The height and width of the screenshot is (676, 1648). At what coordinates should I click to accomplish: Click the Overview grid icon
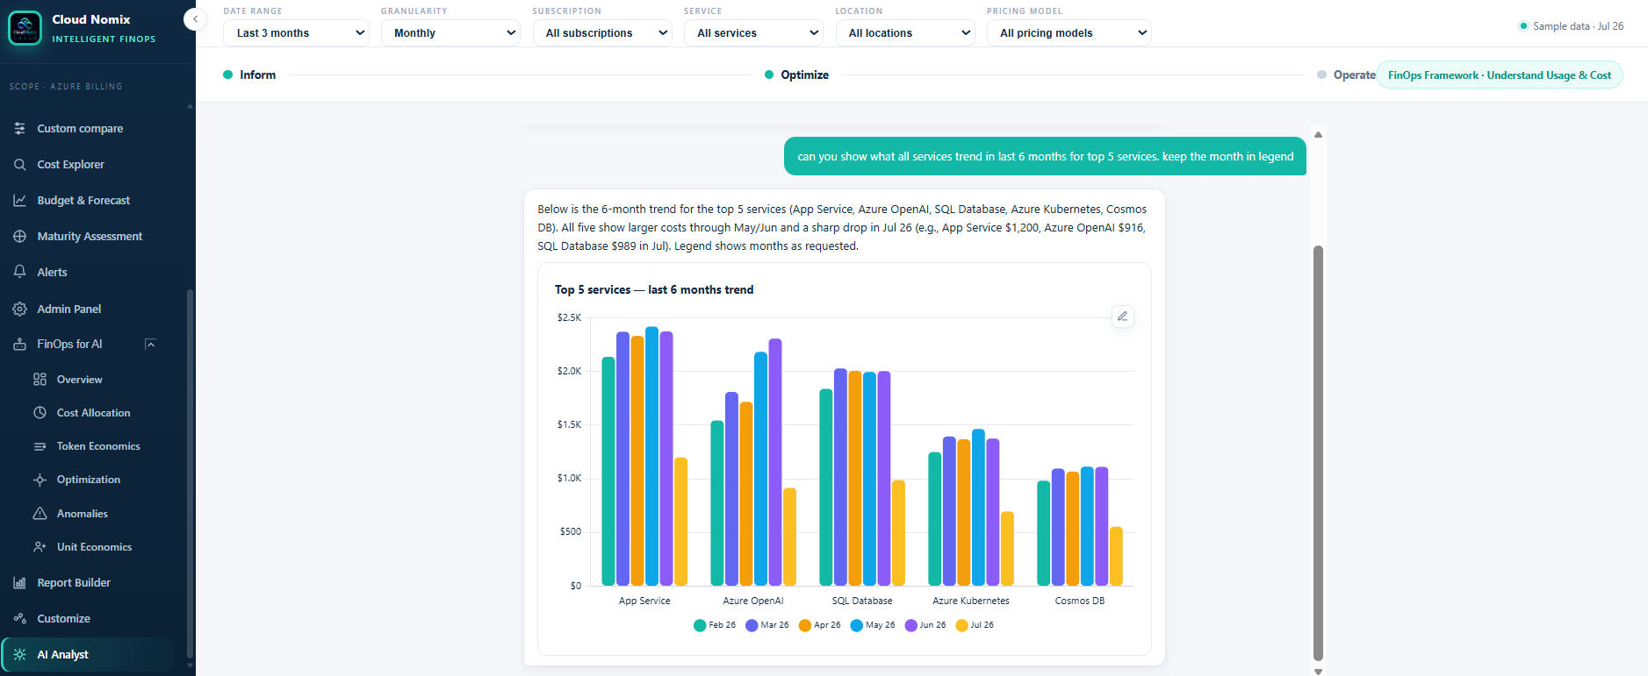pyautogui.click(x=40, y=379)
